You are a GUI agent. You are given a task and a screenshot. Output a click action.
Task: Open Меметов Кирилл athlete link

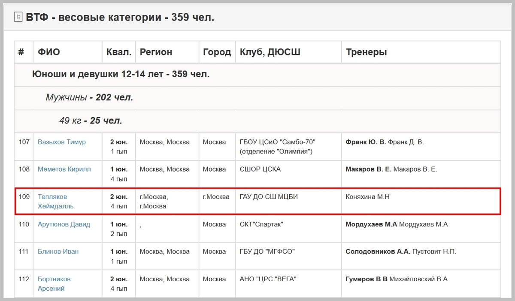coord(64,169)
